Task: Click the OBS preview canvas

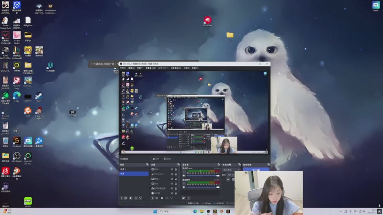Action: point(194,112)
